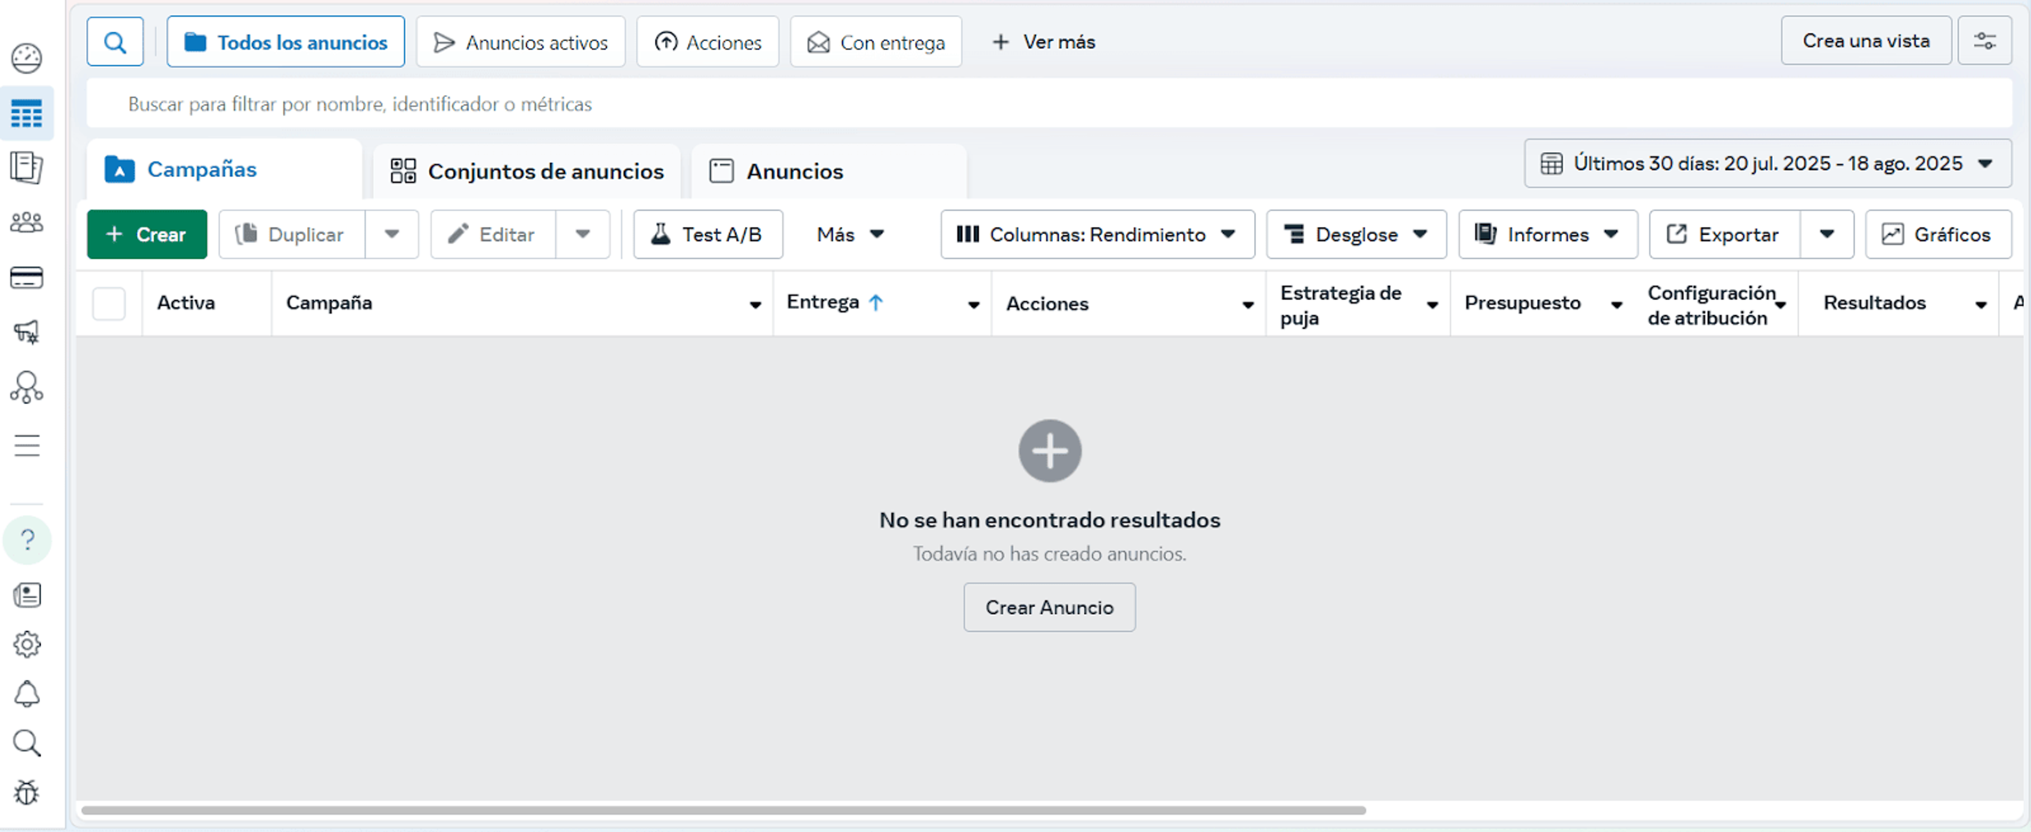Expand the Duplicar dropdown arrow
This screenshot has height=832, width=2031.
pyautogui.click(x=392, y=235)
